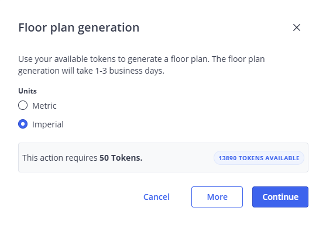Click 'This action requires' message text

pos(60,158)
